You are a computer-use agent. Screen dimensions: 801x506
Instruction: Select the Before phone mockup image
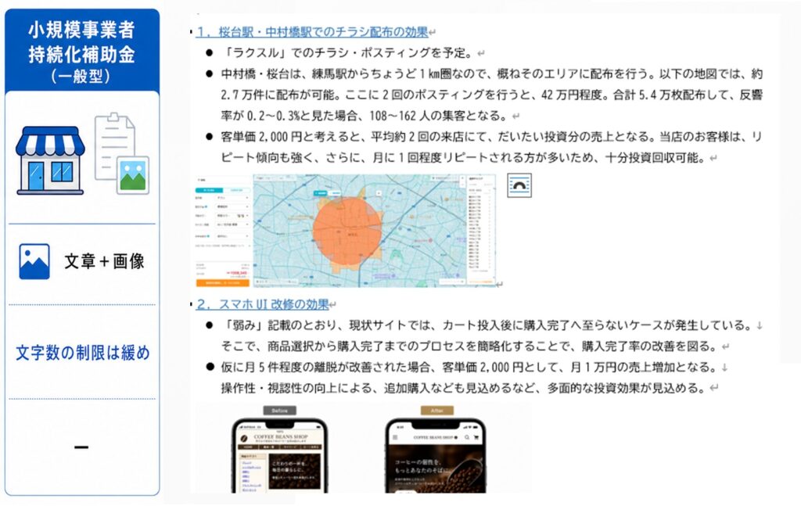tap(279, 455)
